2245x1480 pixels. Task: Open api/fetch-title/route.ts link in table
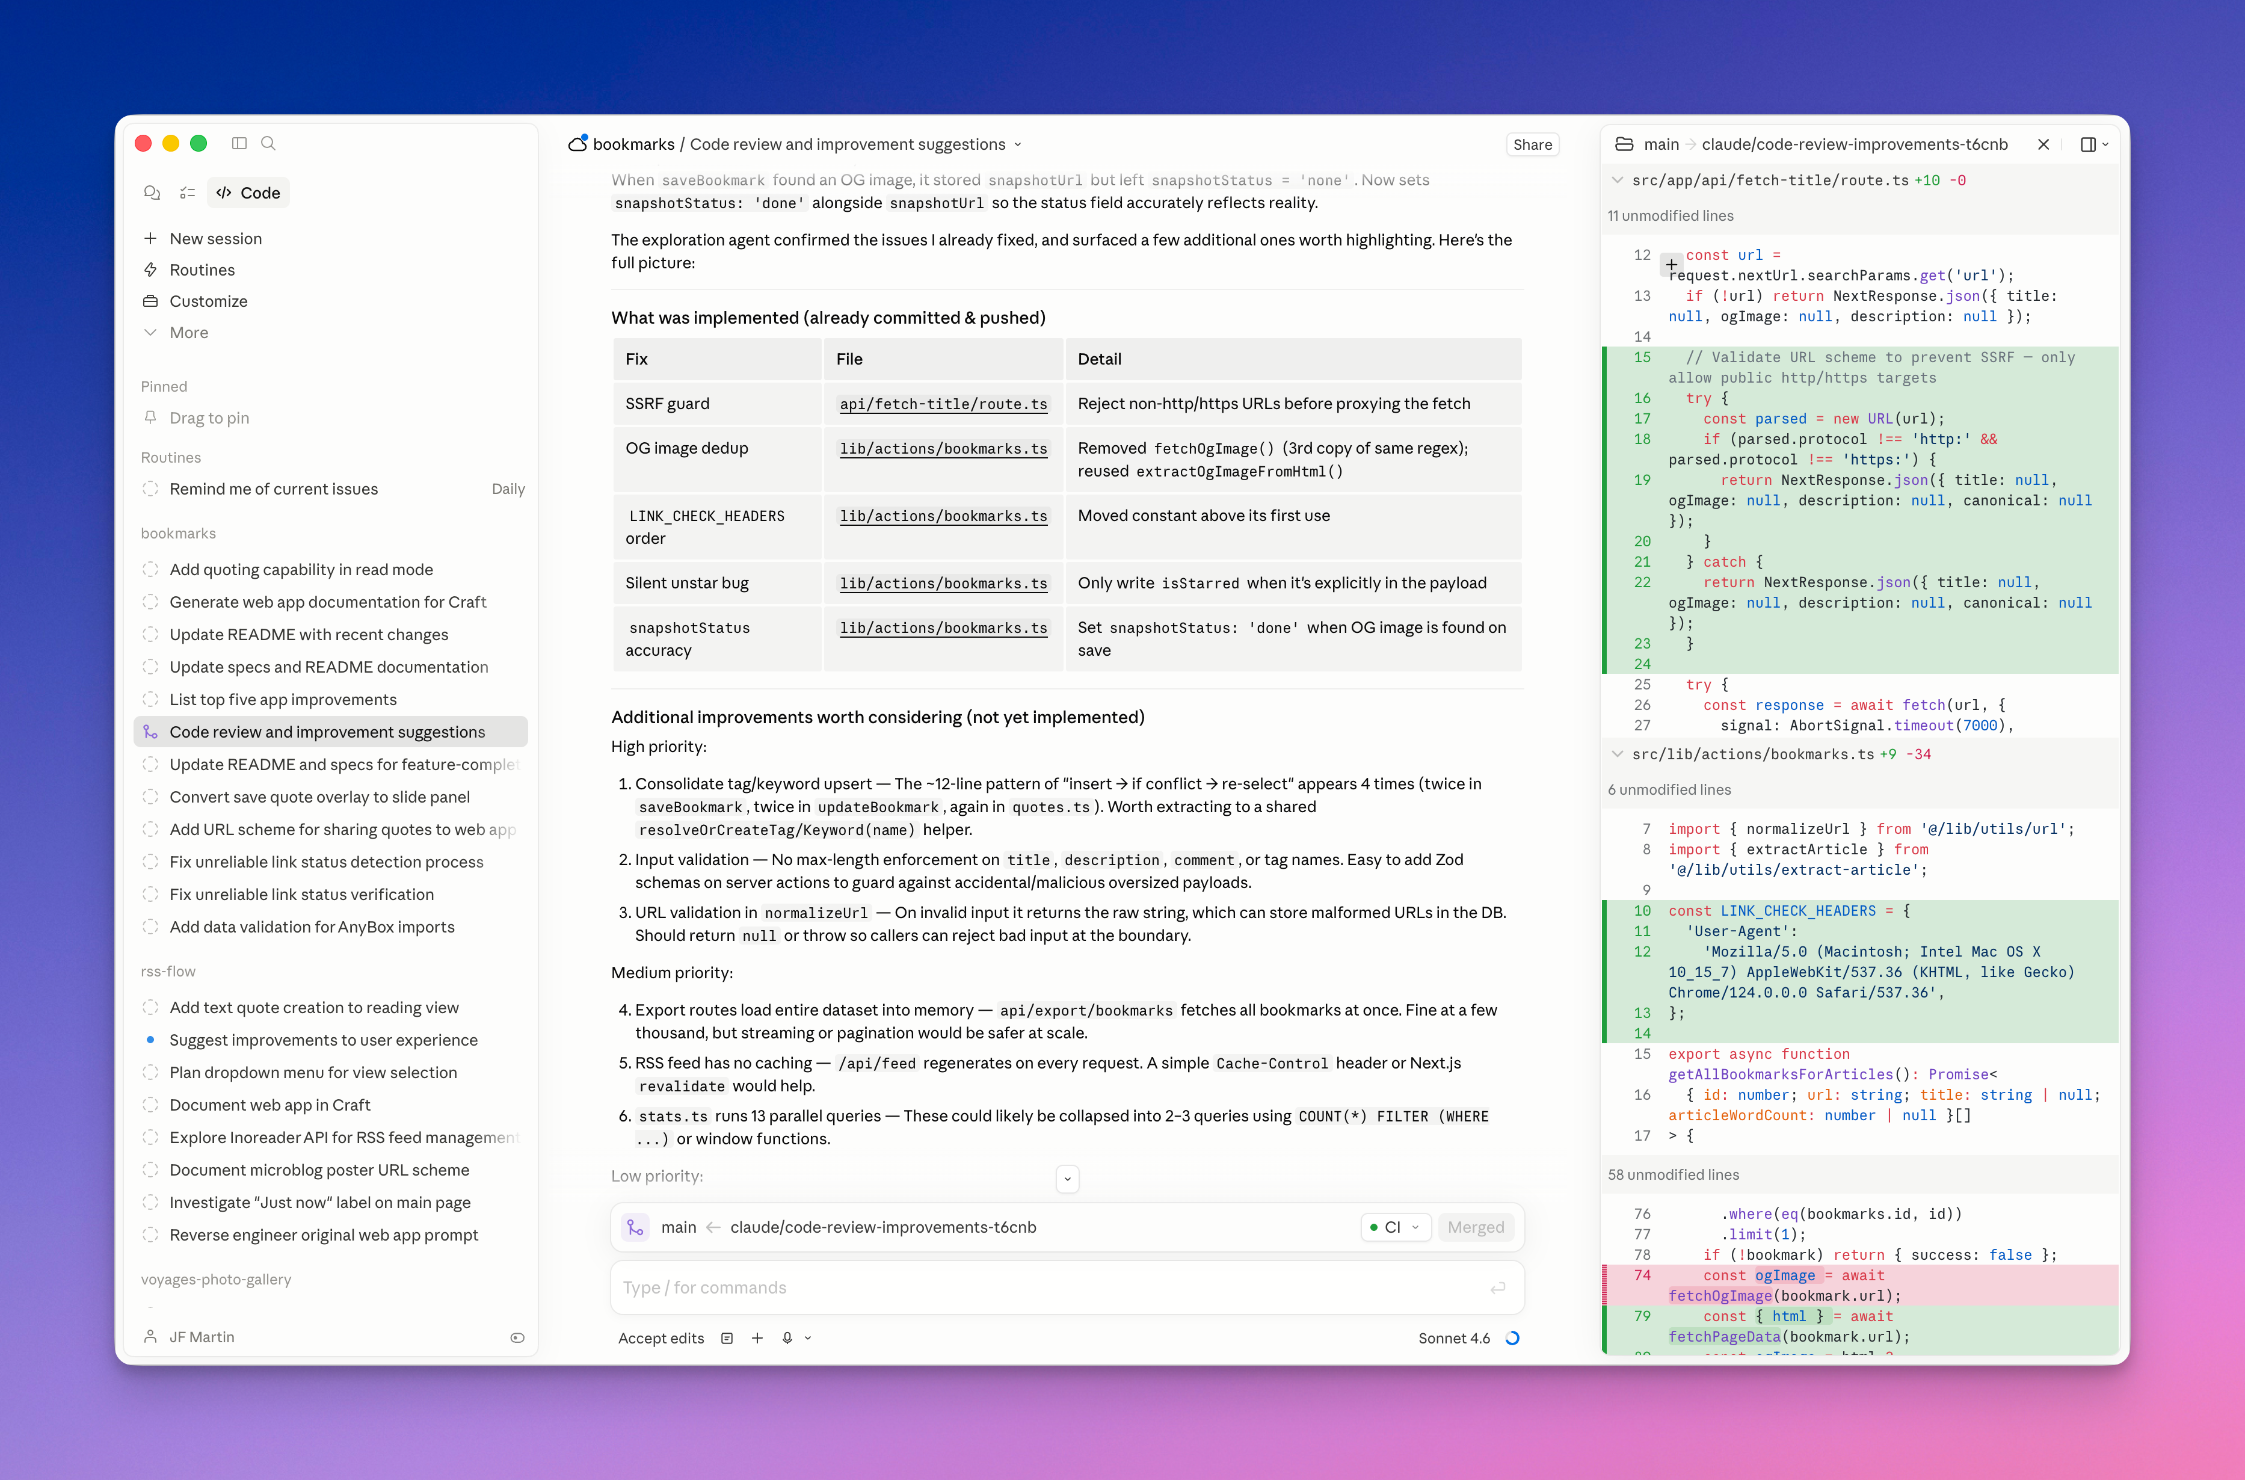(943, 404)
